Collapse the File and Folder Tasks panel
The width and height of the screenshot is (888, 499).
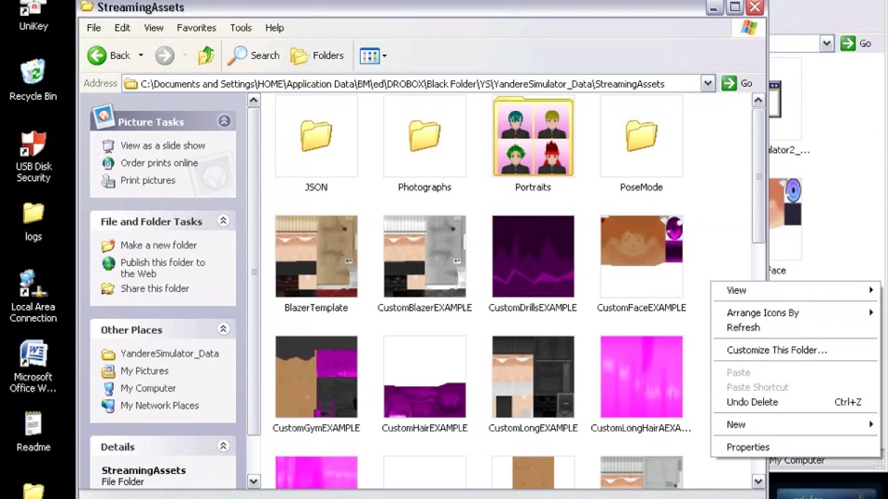[223, 221]
